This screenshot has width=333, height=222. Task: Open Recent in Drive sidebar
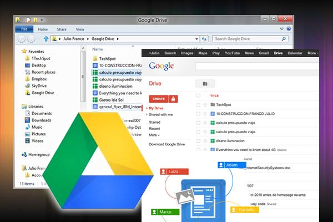click(x=154, y=129)
